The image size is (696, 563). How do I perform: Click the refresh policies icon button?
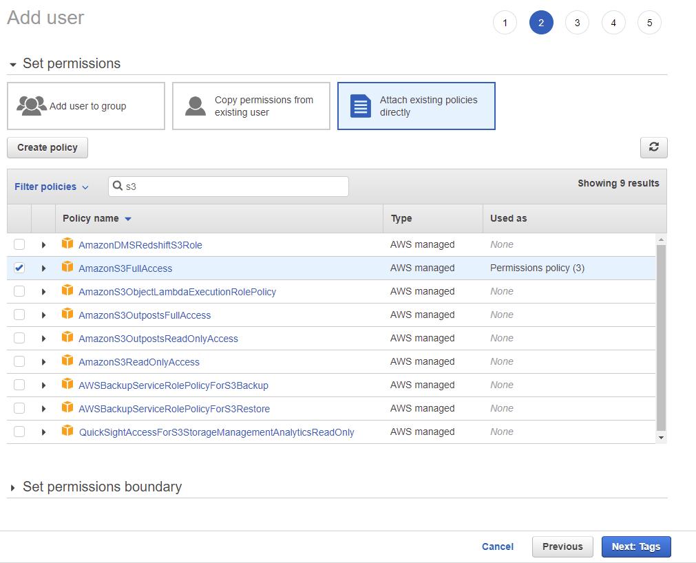(x=653, y=147)
